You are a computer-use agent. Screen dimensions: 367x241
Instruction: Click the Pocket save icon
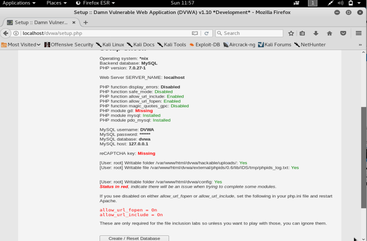(343, 33)
